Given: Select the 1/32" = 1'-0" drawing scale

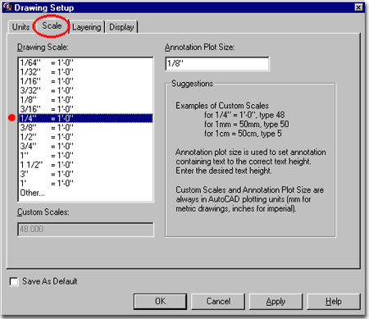Looking at the screenshot, I should (x=85, y=72).
